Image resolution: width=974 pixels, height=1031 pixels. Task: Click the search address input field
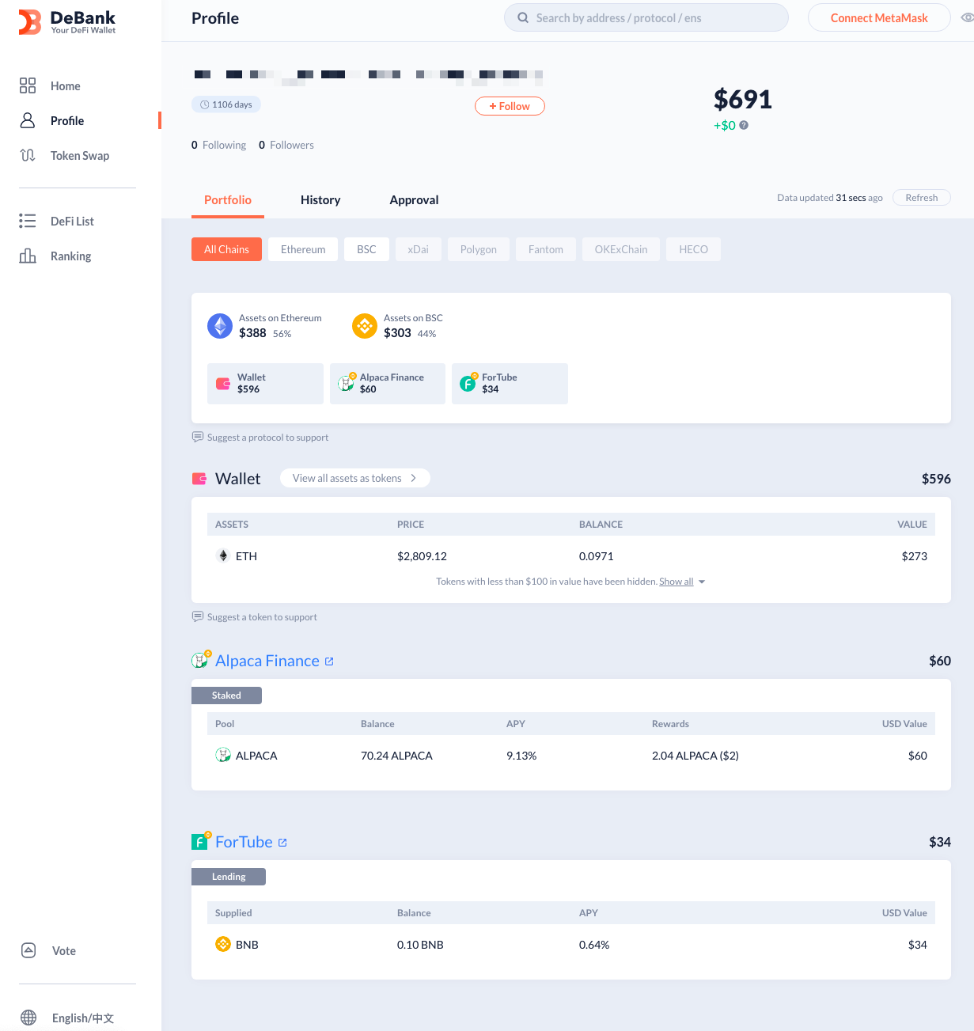click(646, 17)
